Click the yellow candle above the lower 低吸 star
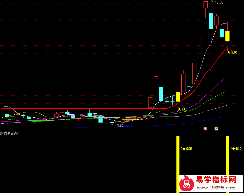 (x=178, y=97)
